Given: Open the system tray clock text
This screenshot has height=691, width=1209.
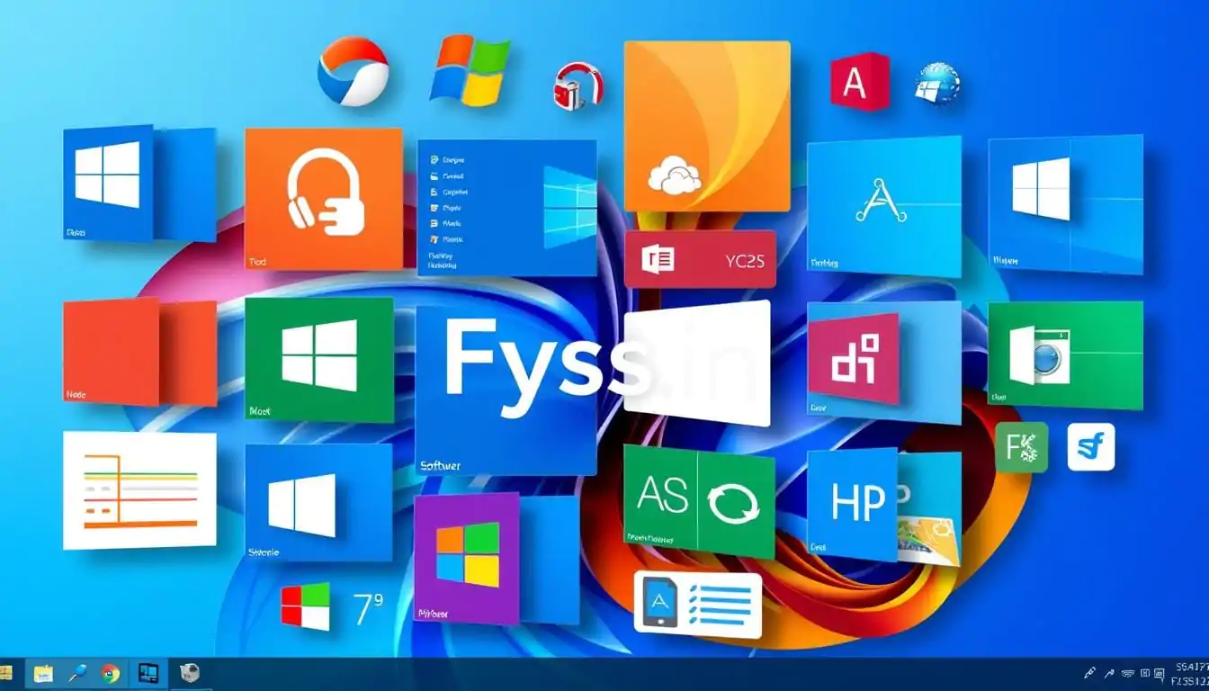Looking at the screenshot, I should tap(1188, 673).
